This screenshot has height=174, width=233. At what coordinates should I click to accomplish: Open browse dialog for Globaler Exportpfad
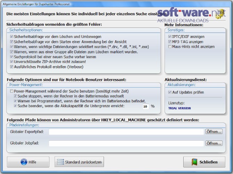point(214,132)
